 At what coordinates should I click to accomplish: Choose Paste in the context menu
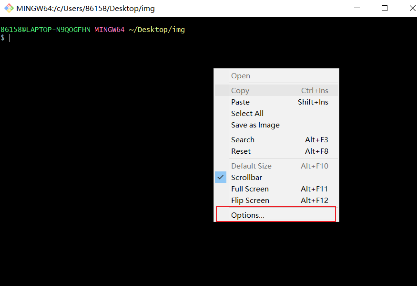(x=240, y=102)
